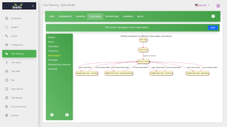This screenshot has width=227, height=127.
Task: Collapse the sidebar with the chevron arrow
Action: click(33, 6)
